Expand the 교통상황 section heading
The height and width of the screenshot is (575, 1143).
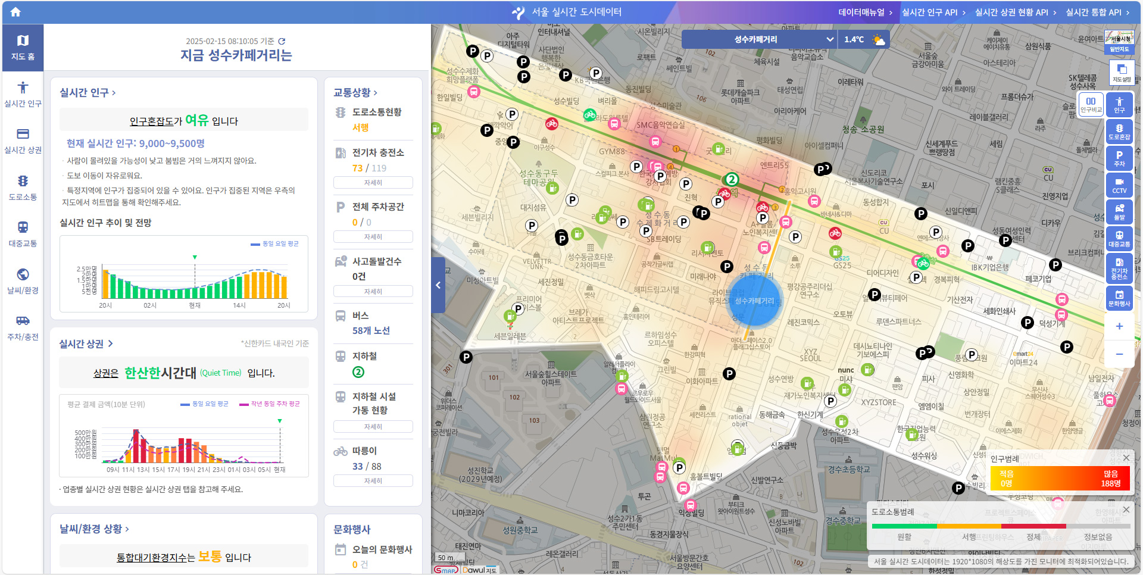355,93
